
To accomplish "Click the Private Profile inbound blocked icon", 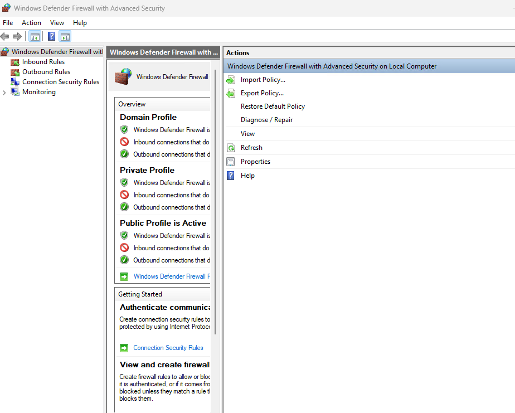I will point(124,195).
